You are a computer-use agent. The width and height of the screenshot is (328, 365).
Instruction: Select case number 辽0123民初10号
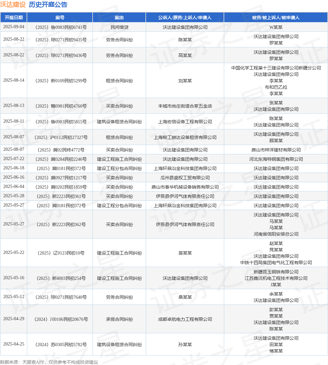(61, 253)
